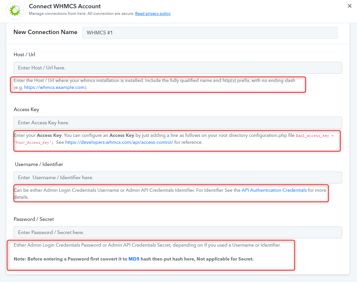
Task: Open the https://whmcs.example.com example link
Action: pyautogui.click(x=54, y=87)
